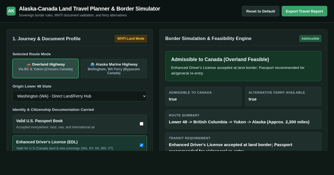Click the Route Summary text Lower 48 -> British Columbia
Screen dimensions: 334x175
pyautogui.click(x=239, y=122)
